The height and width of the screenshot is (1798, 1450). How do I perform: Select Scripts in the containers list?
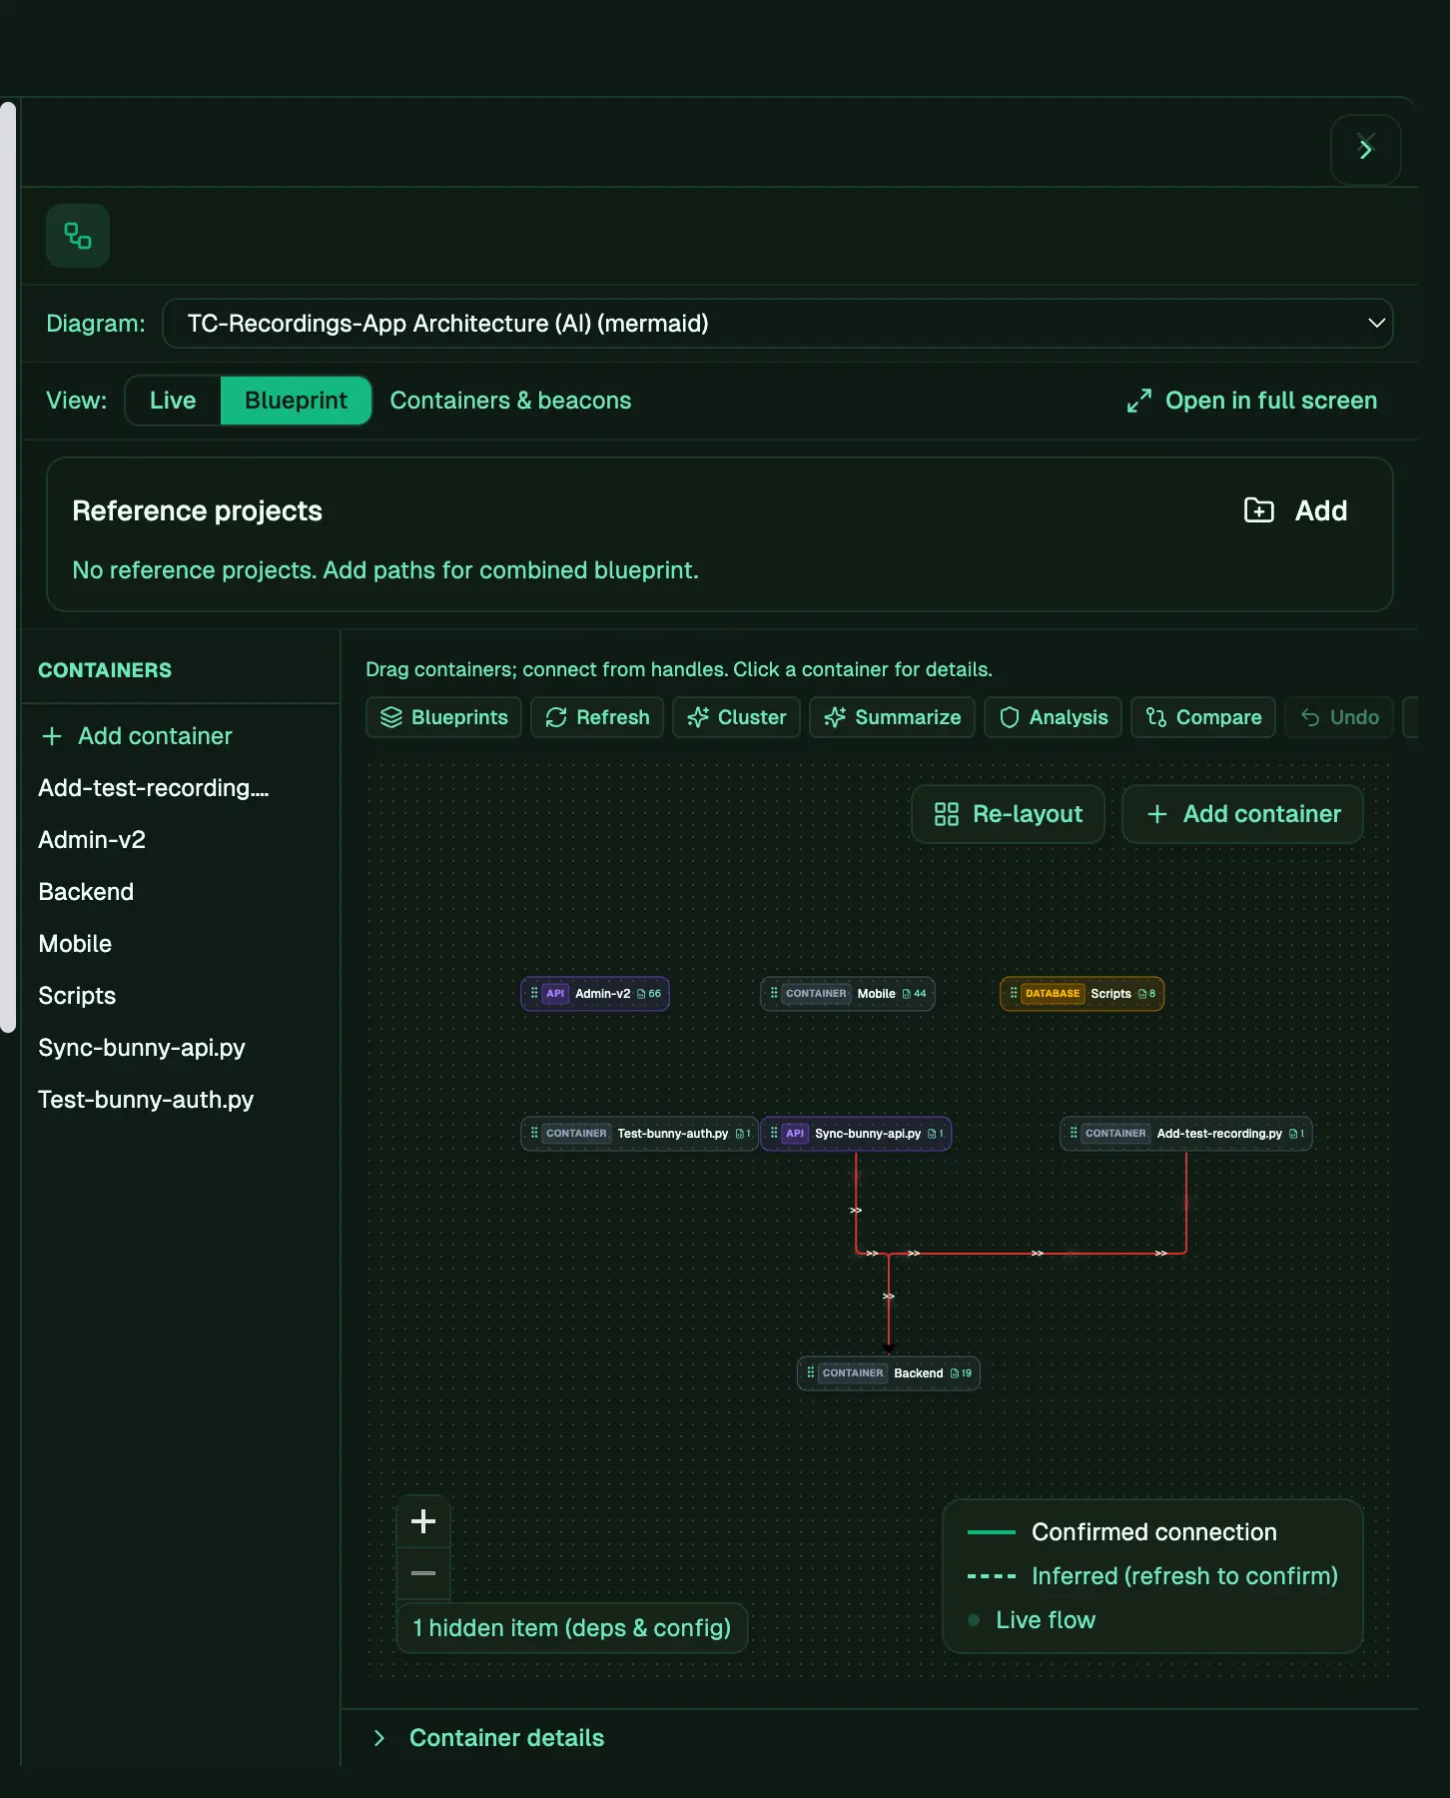77,996
